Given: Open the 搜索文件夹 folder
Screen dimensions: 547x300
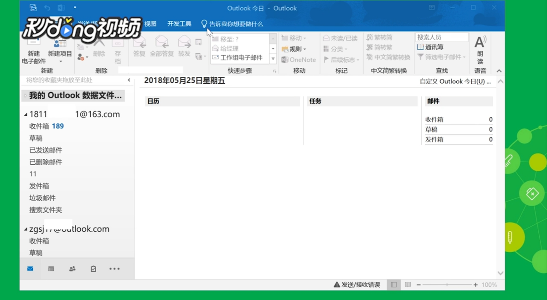Looking at the screenshot, I should pyautogui.click(x=46, y=210).
